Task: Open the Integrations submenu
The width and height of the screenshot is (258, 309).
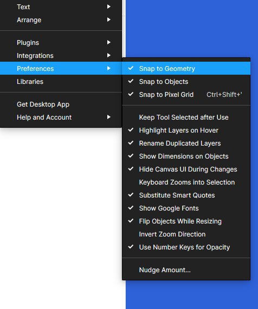Action: pos(61,56)
